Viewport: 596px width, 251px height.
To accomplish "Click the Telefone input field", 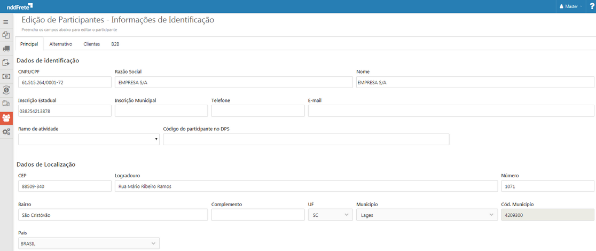I will [258, 111].
